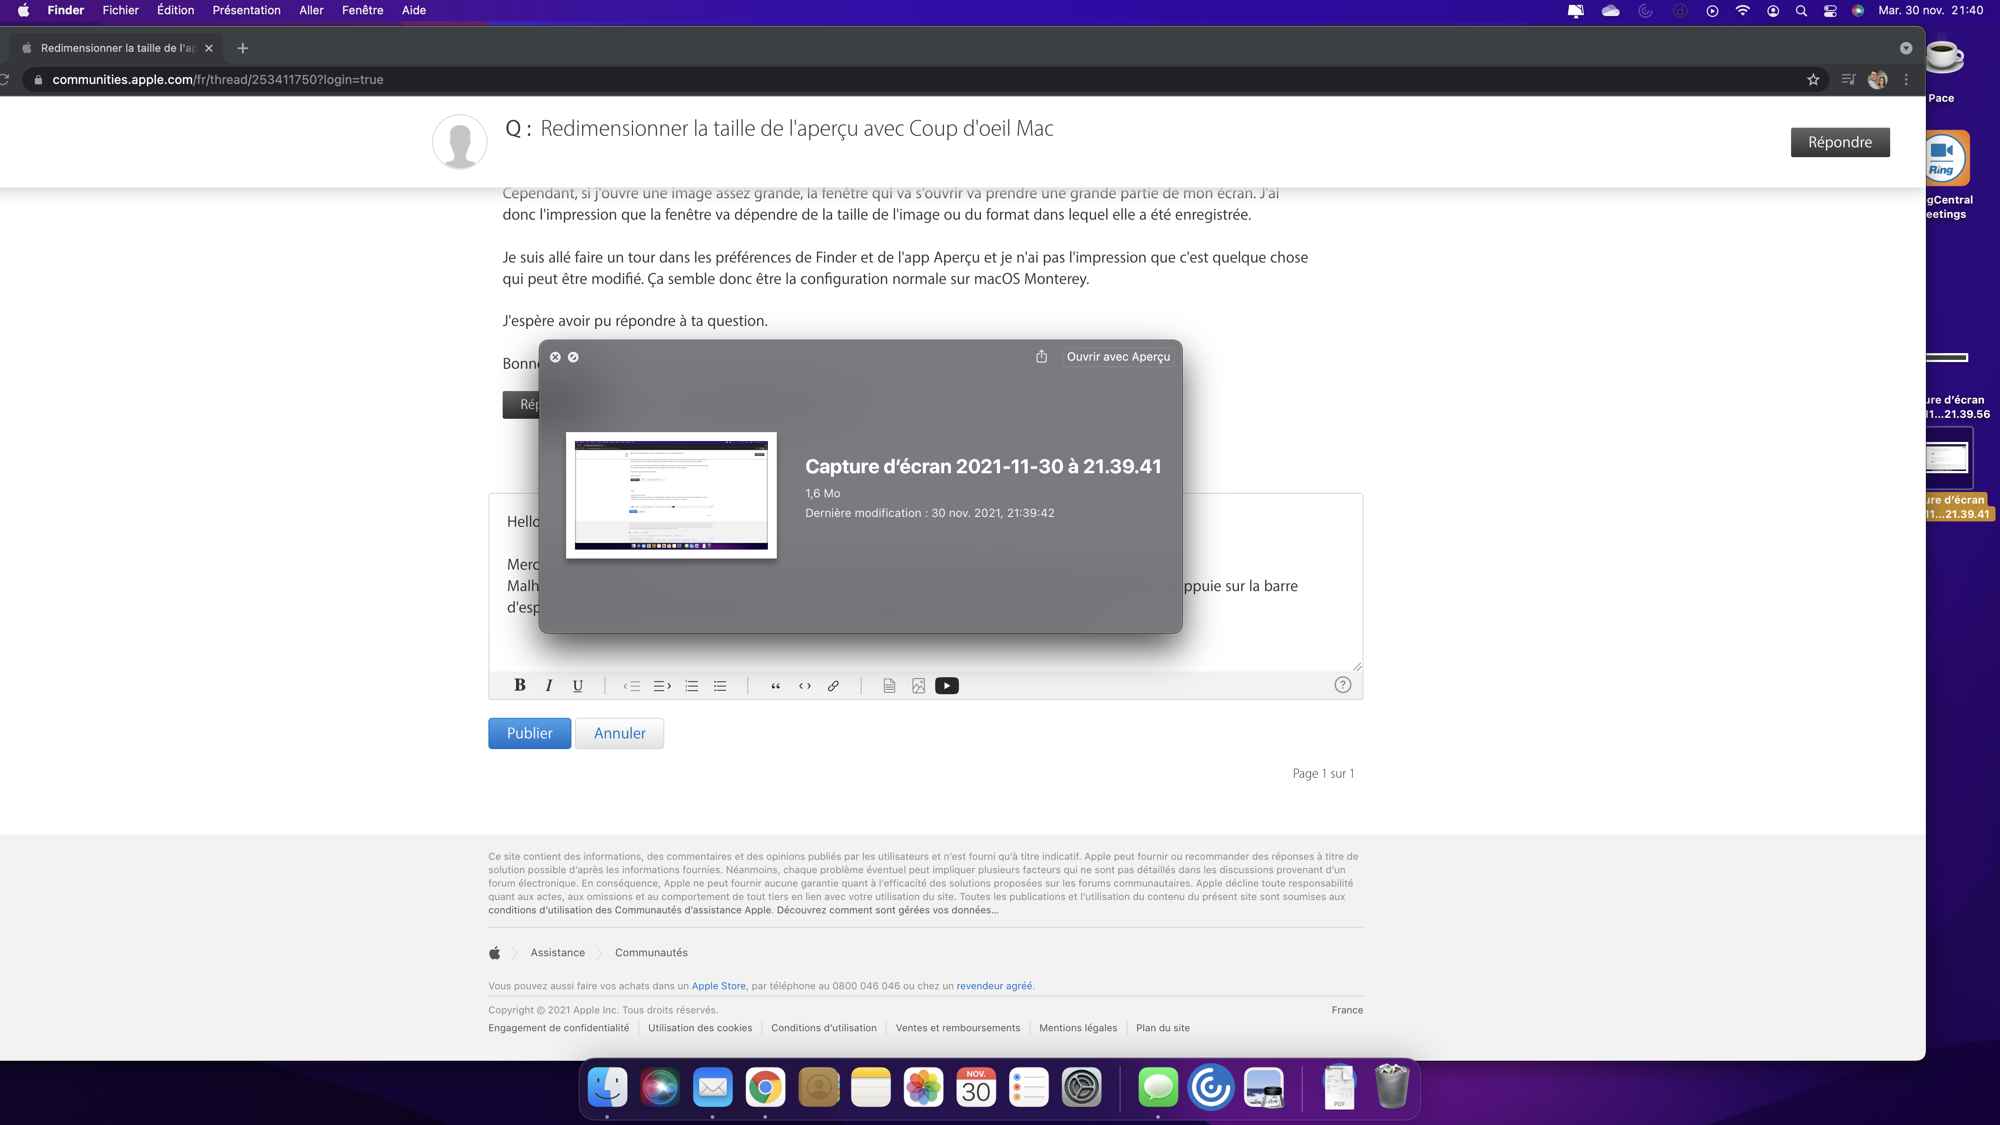This screenshot has height=1125, width=2000.
Task: Click the Publier button
Action: tap(529, 733)
